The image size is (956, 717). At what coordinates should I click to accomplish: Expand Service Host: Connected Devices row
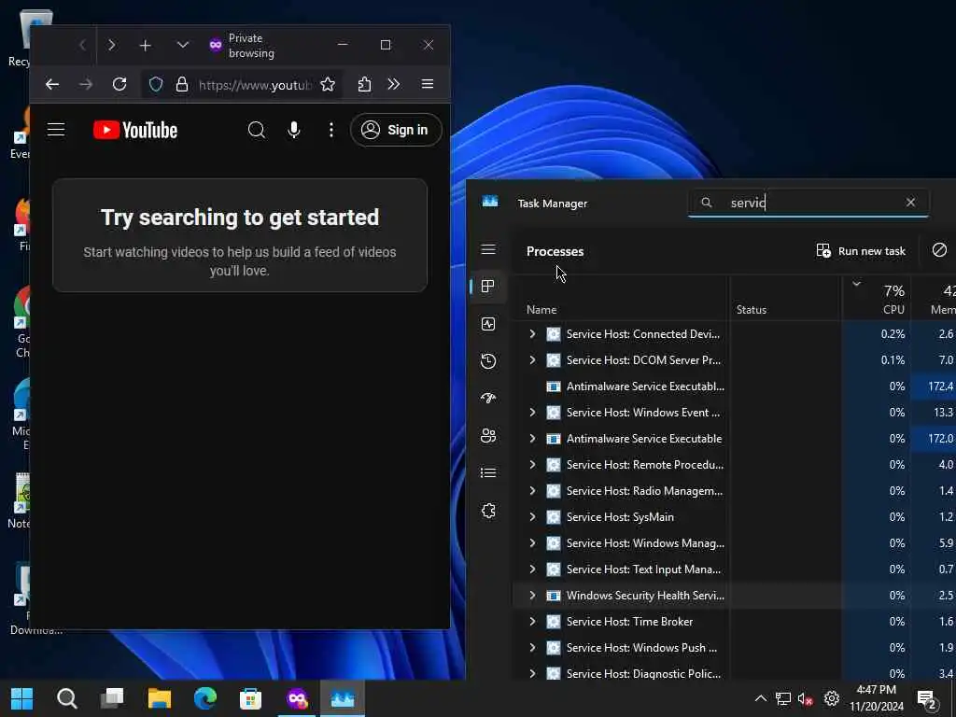(x=532, y=333)
